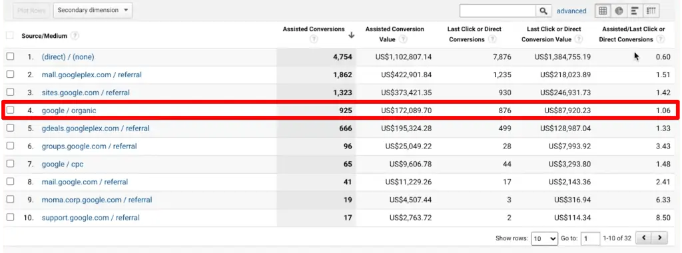Switch to performance bar view icon
This screenshot has width=682, height=253.
pos(635,11)
